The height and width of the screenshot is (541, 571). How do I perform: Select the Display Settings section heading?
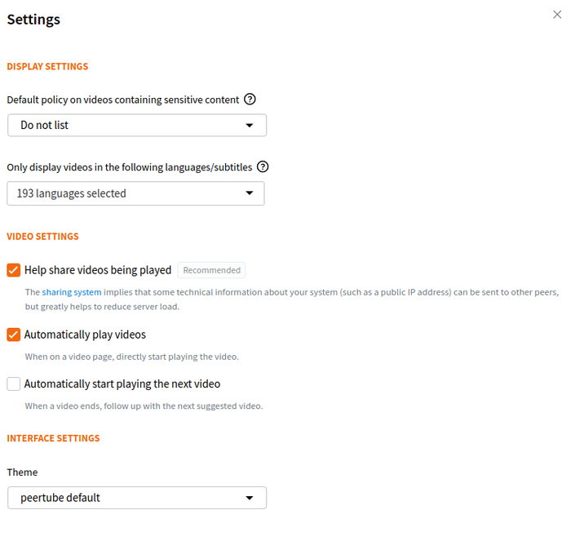[47, 67]
